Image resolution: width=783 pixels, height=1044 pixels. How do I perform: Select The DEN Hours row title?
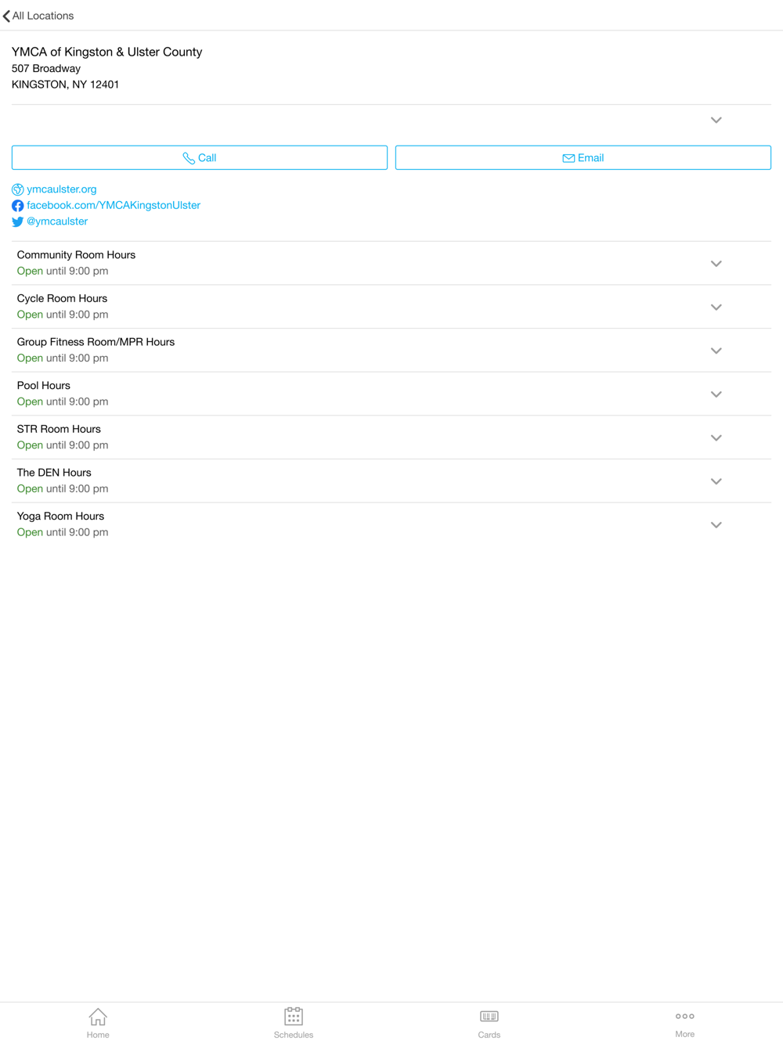tap(54, 473)
